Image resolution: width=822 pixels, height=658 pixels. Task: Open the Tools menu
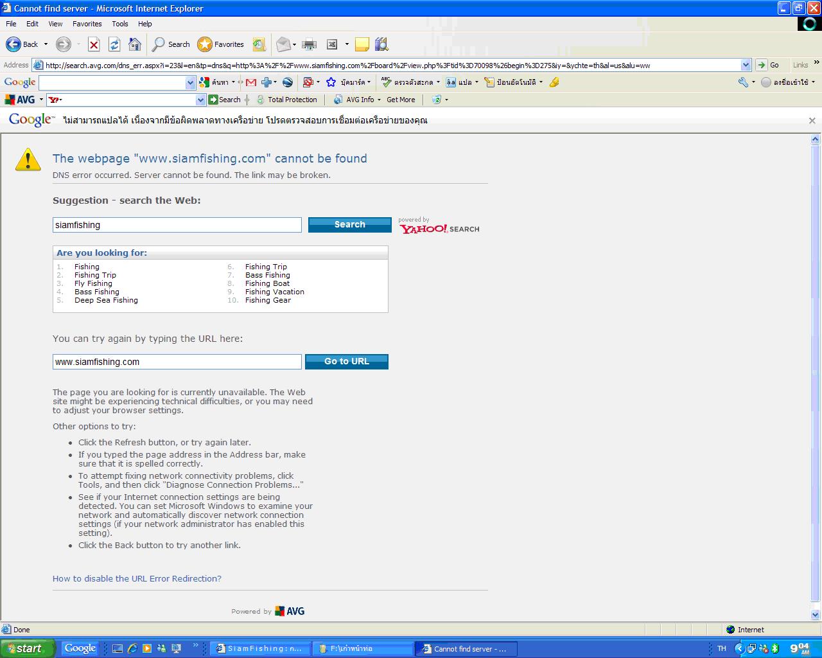(120, 24)
